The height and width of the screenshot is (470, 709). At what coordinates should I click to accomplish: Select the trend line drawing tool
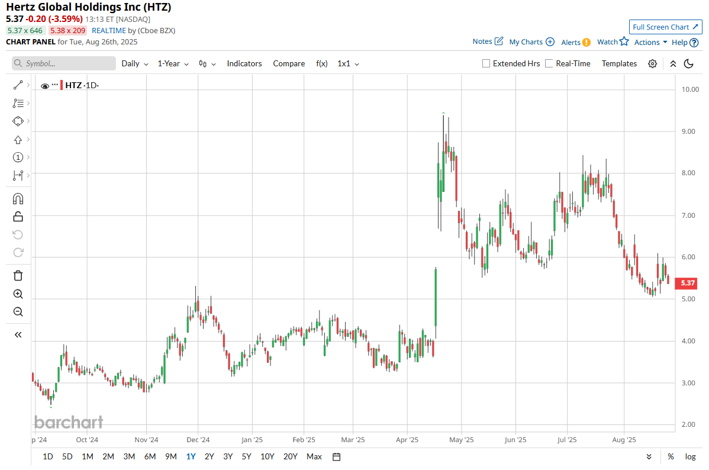pos(18,85)
